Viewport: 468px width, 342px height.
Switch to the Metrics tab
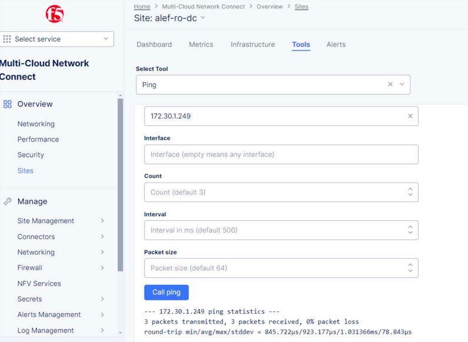(x=201, y=45)
